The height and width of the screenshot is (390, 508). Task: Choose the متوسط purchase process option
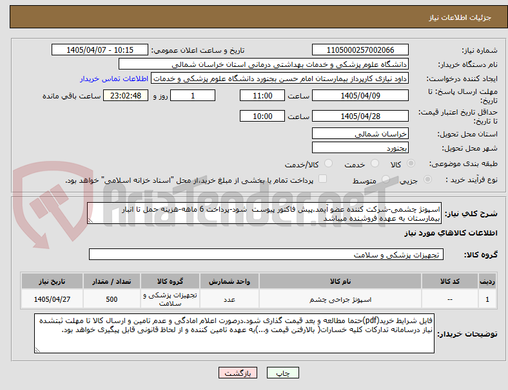[386, 179]
